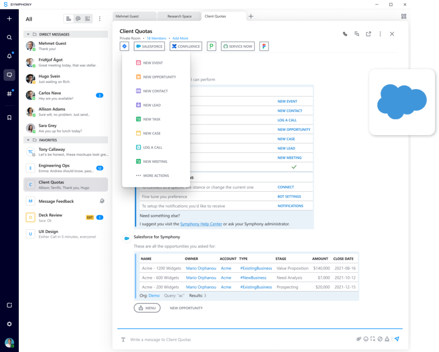Attach a file with the paperclip icon
439x352 pixels.
359,339
